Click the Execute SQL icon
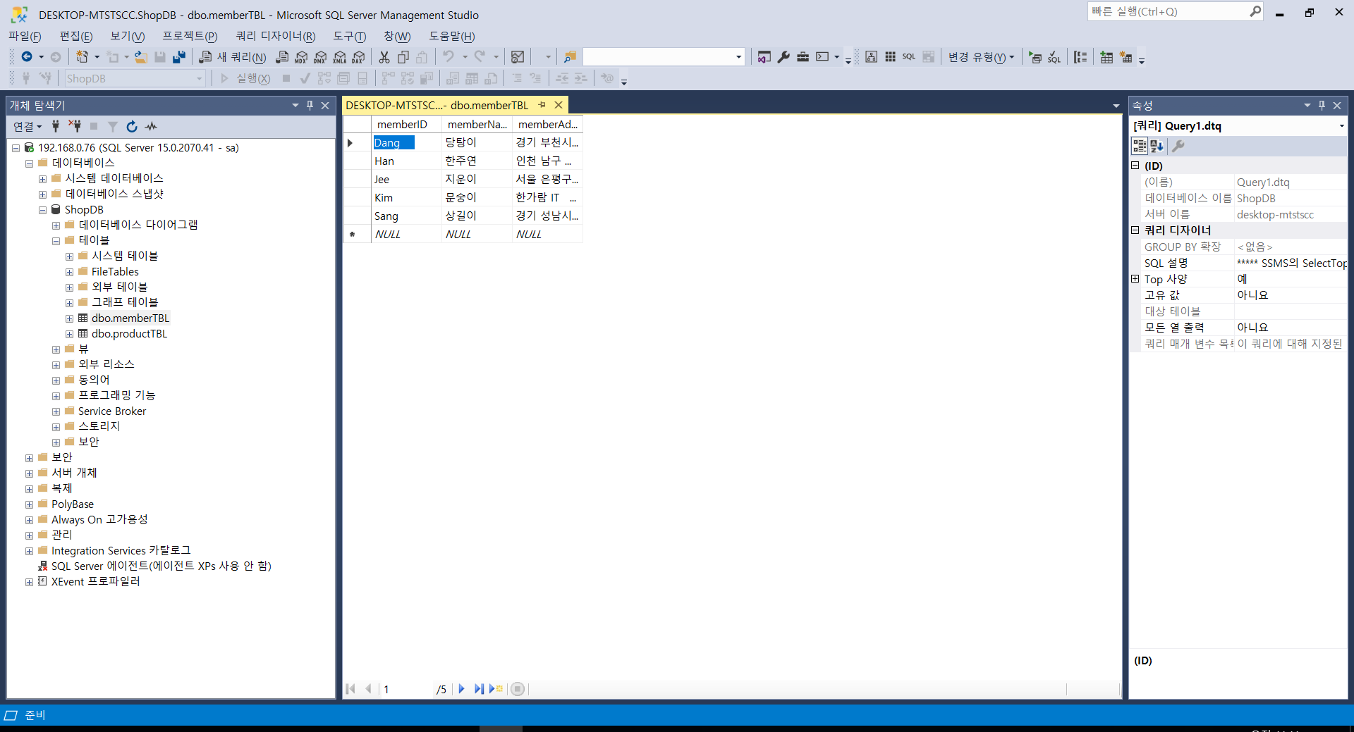This screenshot has height=732, width=1354. (x=1035, y=57)
